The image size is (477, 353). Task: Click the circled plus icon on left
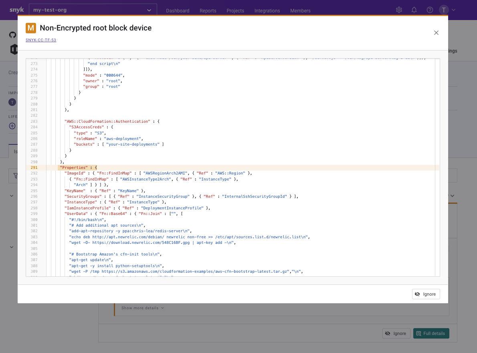[12, 126]
